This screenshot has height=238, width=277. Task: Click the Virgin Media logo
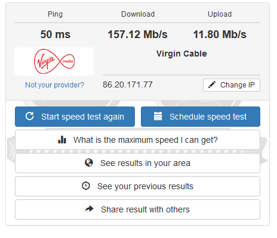(x=54, y=61)
